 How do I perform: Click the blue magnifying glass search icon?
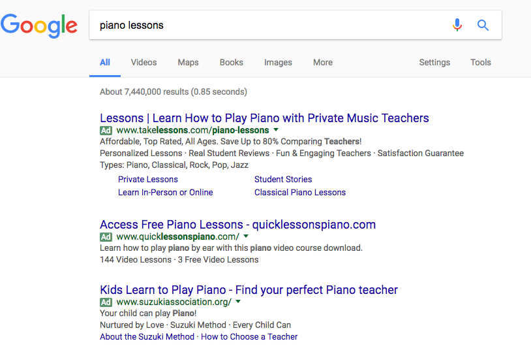pos(483,25)
